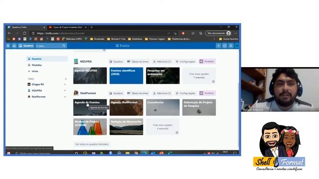Open browser favorites star icon

pyautogui.click(x=193, y=33)
